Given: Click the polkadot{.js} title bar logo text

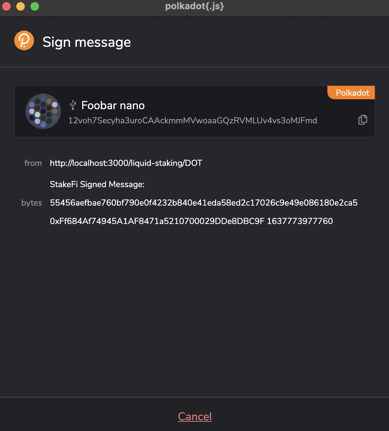Looking at the screenshot, I should coord(194,6).
